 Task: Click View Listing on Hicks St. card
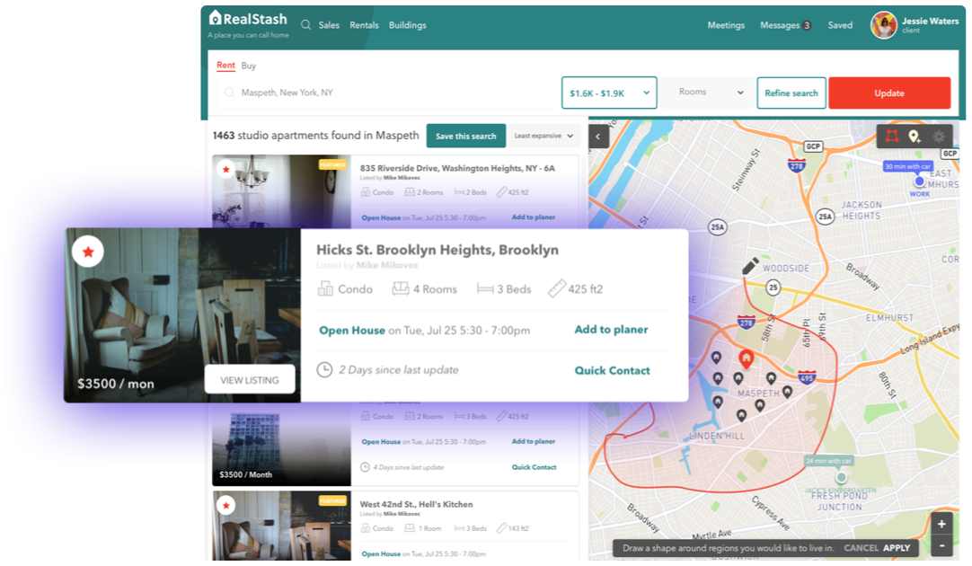tap(250, 380)
